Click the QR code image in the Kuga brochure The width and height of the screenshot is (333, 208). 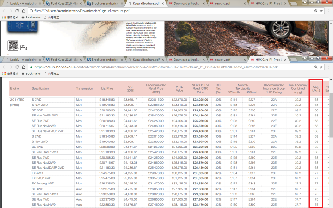(13, 45)
